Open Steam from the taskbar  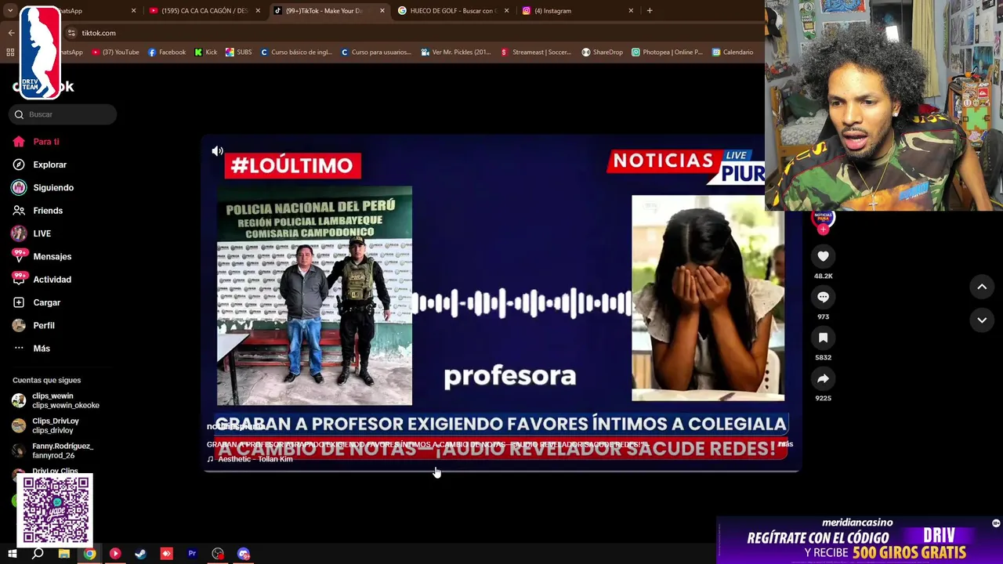pyautogui.click(x=141, y=554)
